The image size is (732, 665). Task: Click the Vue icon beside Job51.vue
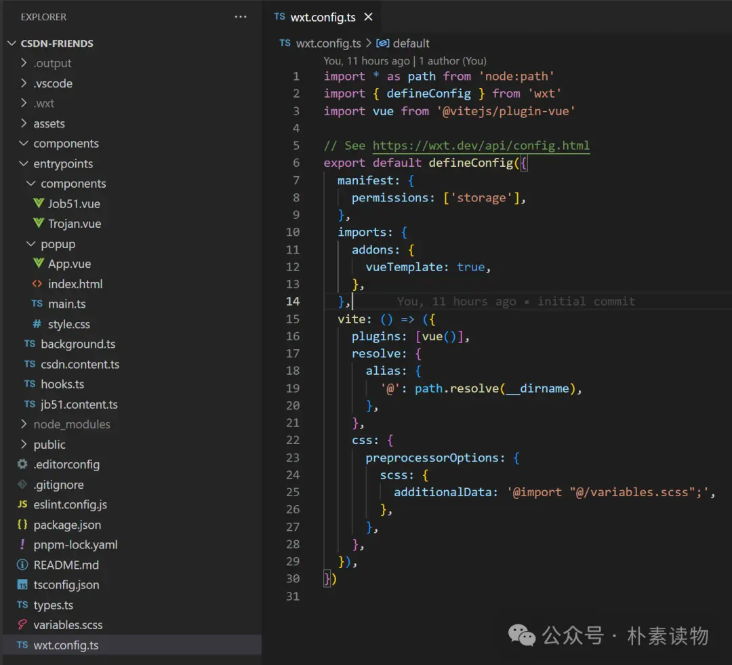[39, 203]
